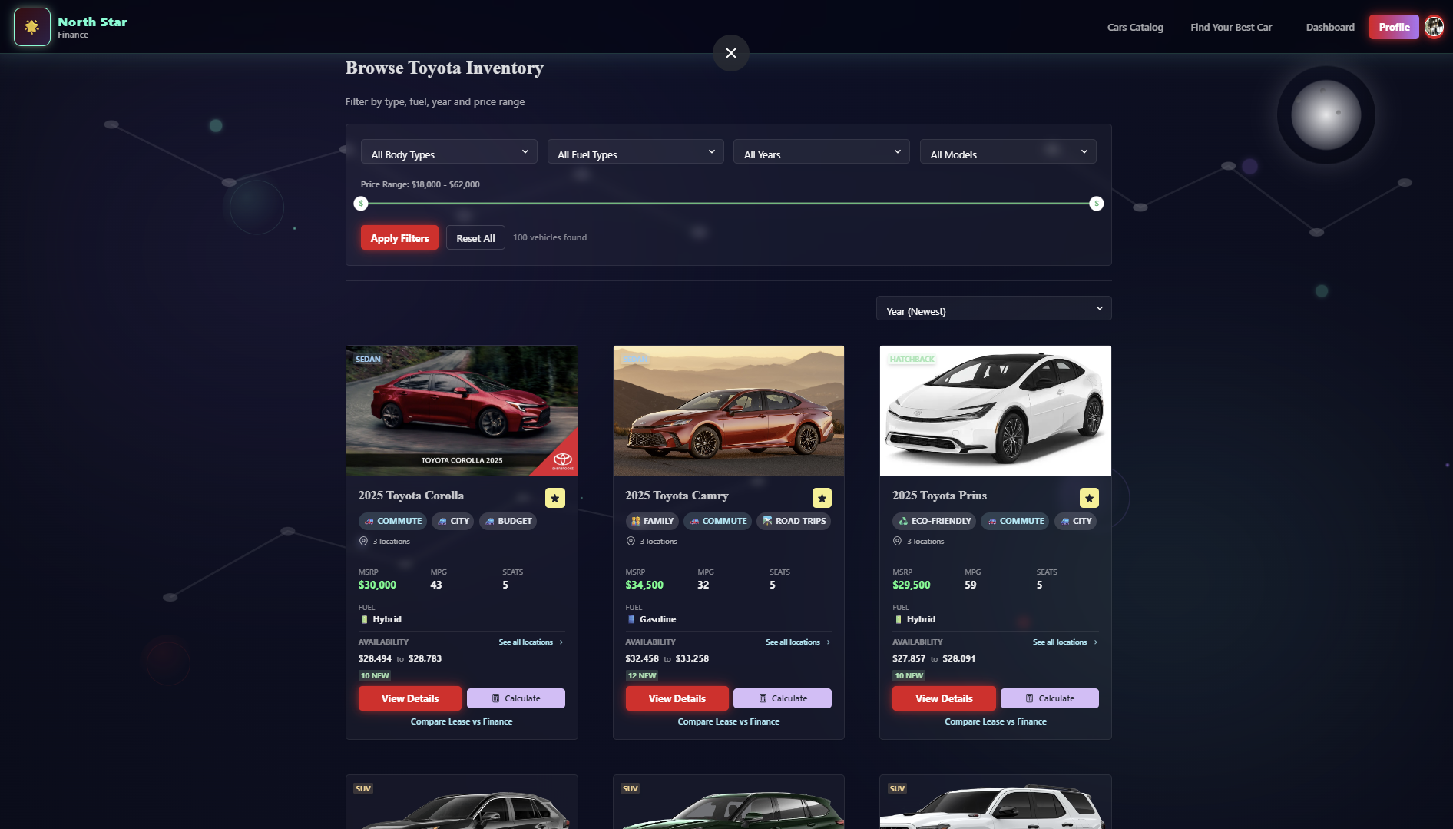The height and width of the screenshot is (829, 1453).
Task: Click the Family tag icon on Camry
Action: 635,521
